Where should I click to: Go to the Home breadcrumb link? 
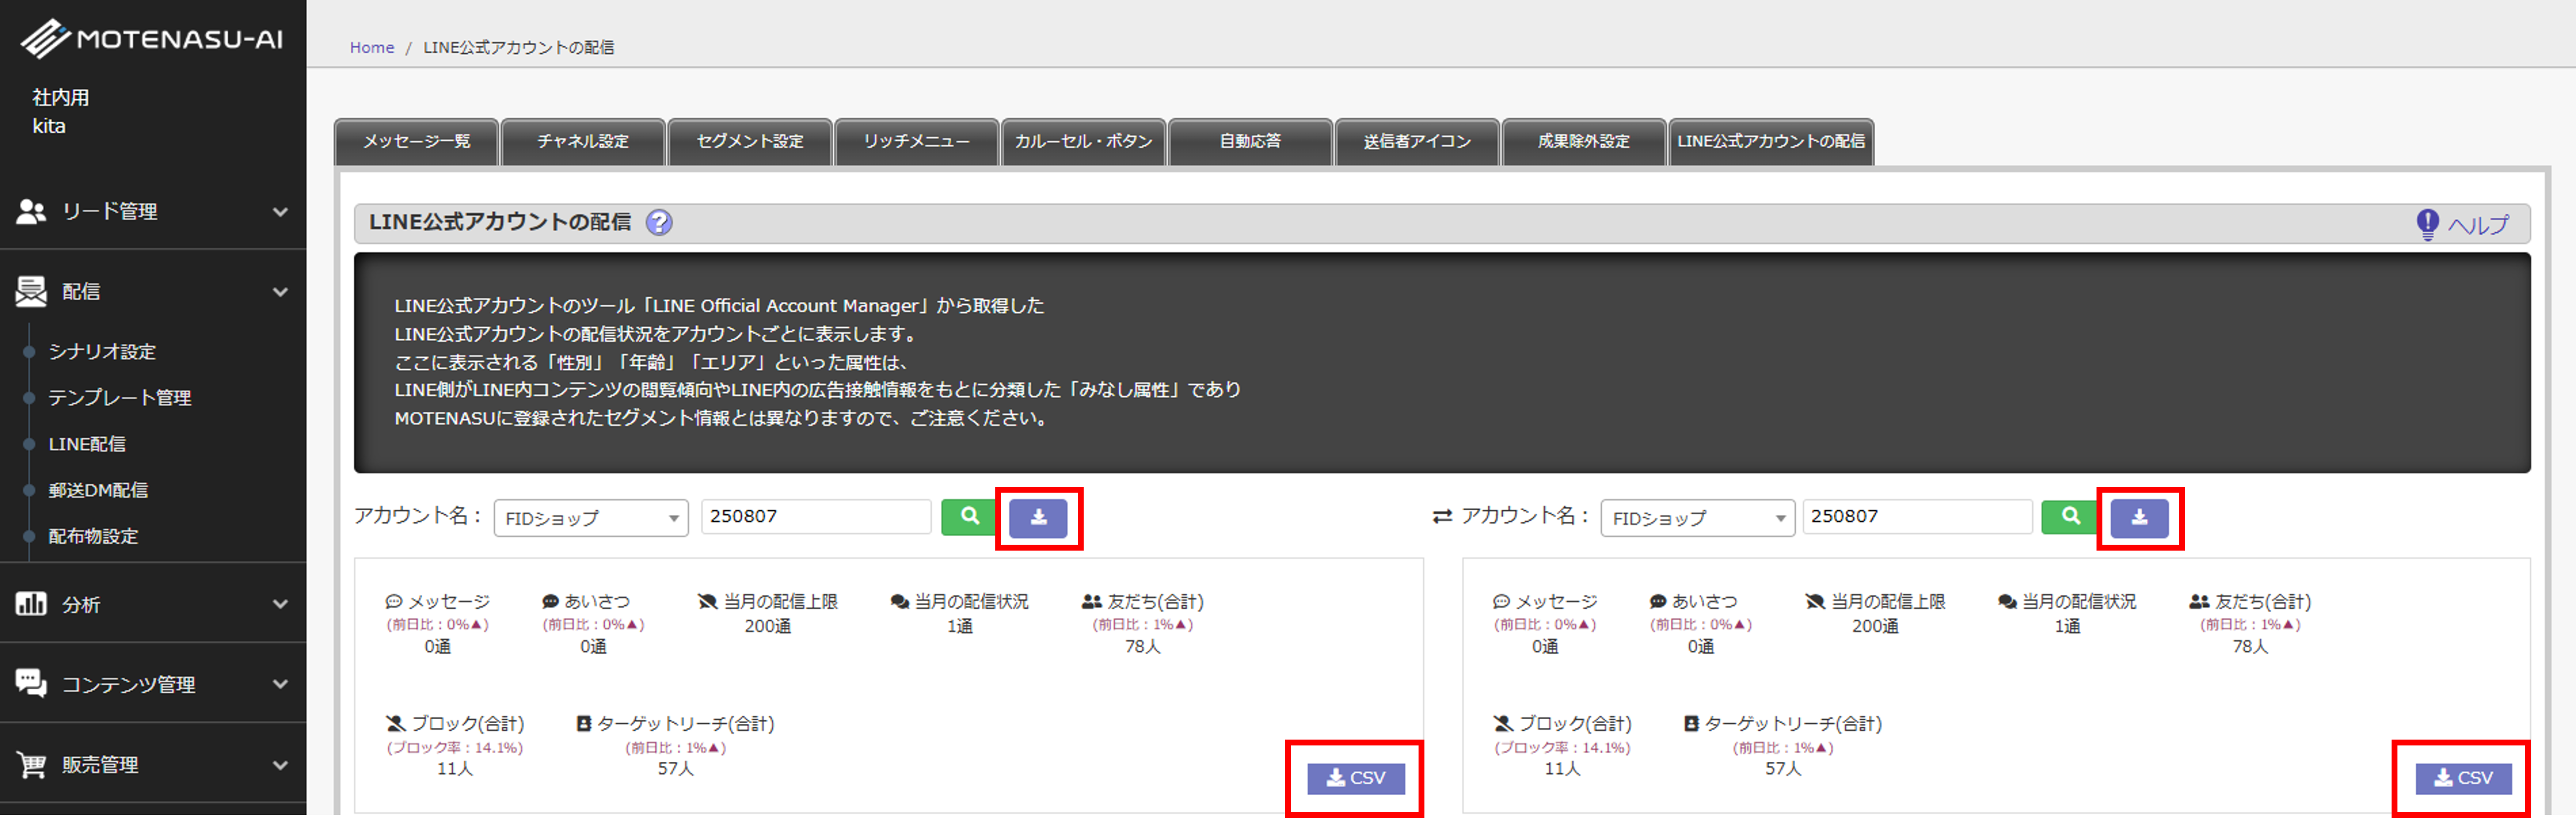pyautogui.click(x=371, y=47)
